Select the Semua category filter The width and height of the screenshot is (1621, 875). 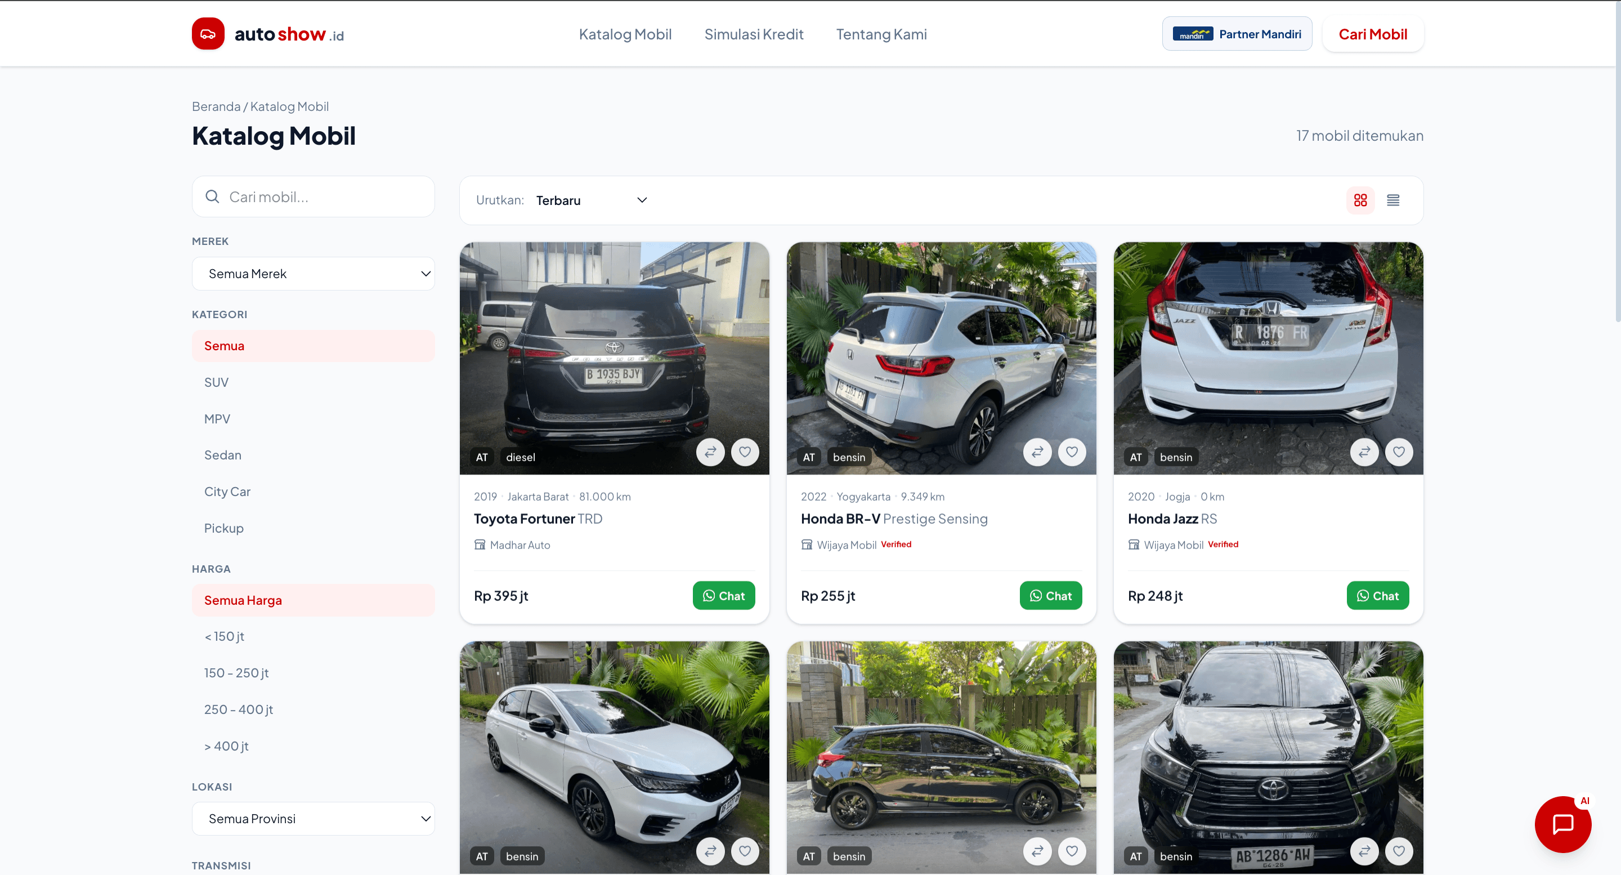point(314,346)
